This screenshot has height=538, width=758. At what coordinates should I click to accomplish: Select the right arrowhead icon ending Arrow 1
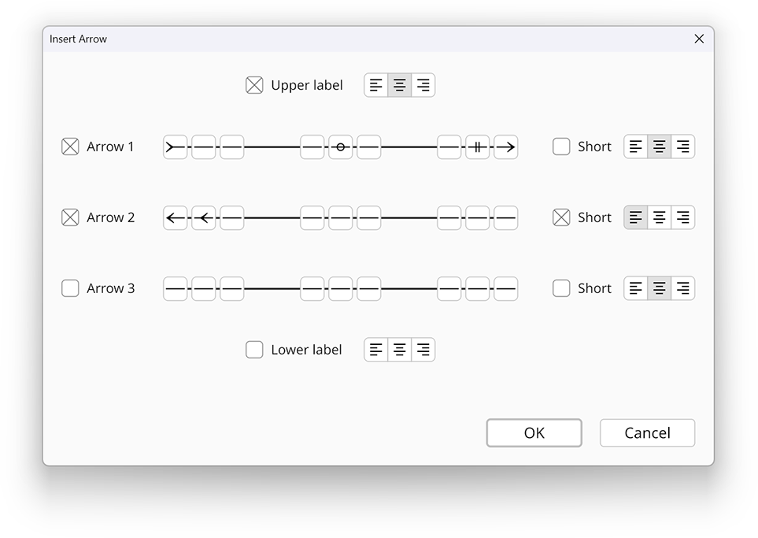click(x=507, y=147)
